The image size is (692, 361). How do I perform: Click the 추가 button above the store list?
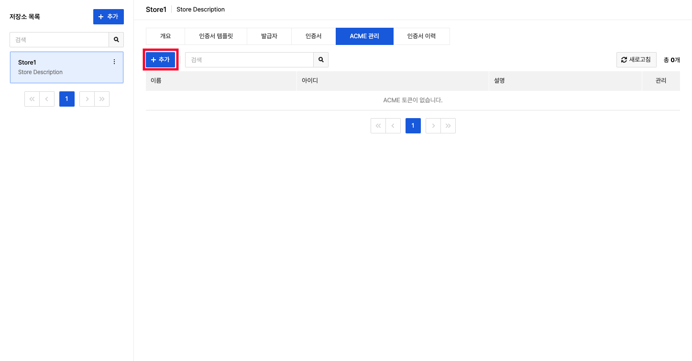109,16
